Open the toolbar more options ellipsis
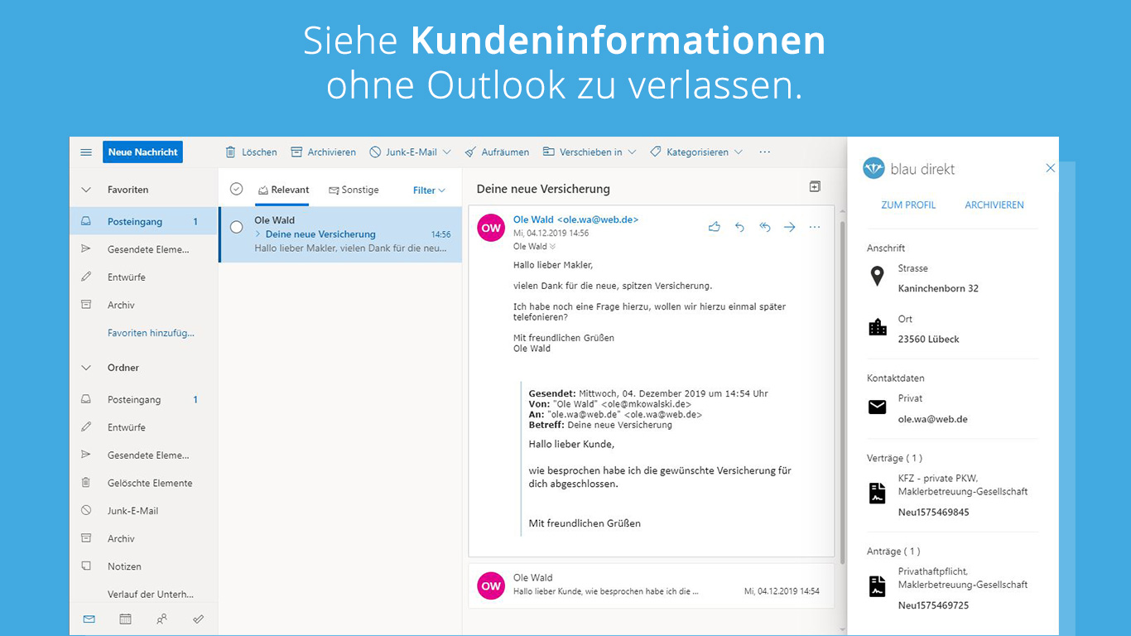The height and width of the screenshot is (636, 1131). [764, 152]
